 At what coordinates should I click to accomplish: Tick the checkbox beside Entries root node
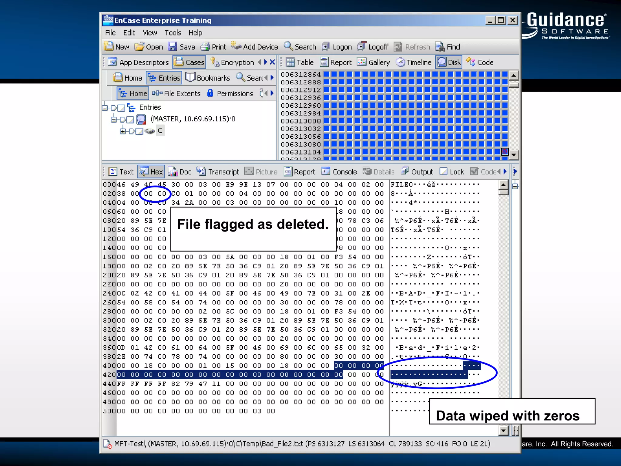(x=121, y=108)
